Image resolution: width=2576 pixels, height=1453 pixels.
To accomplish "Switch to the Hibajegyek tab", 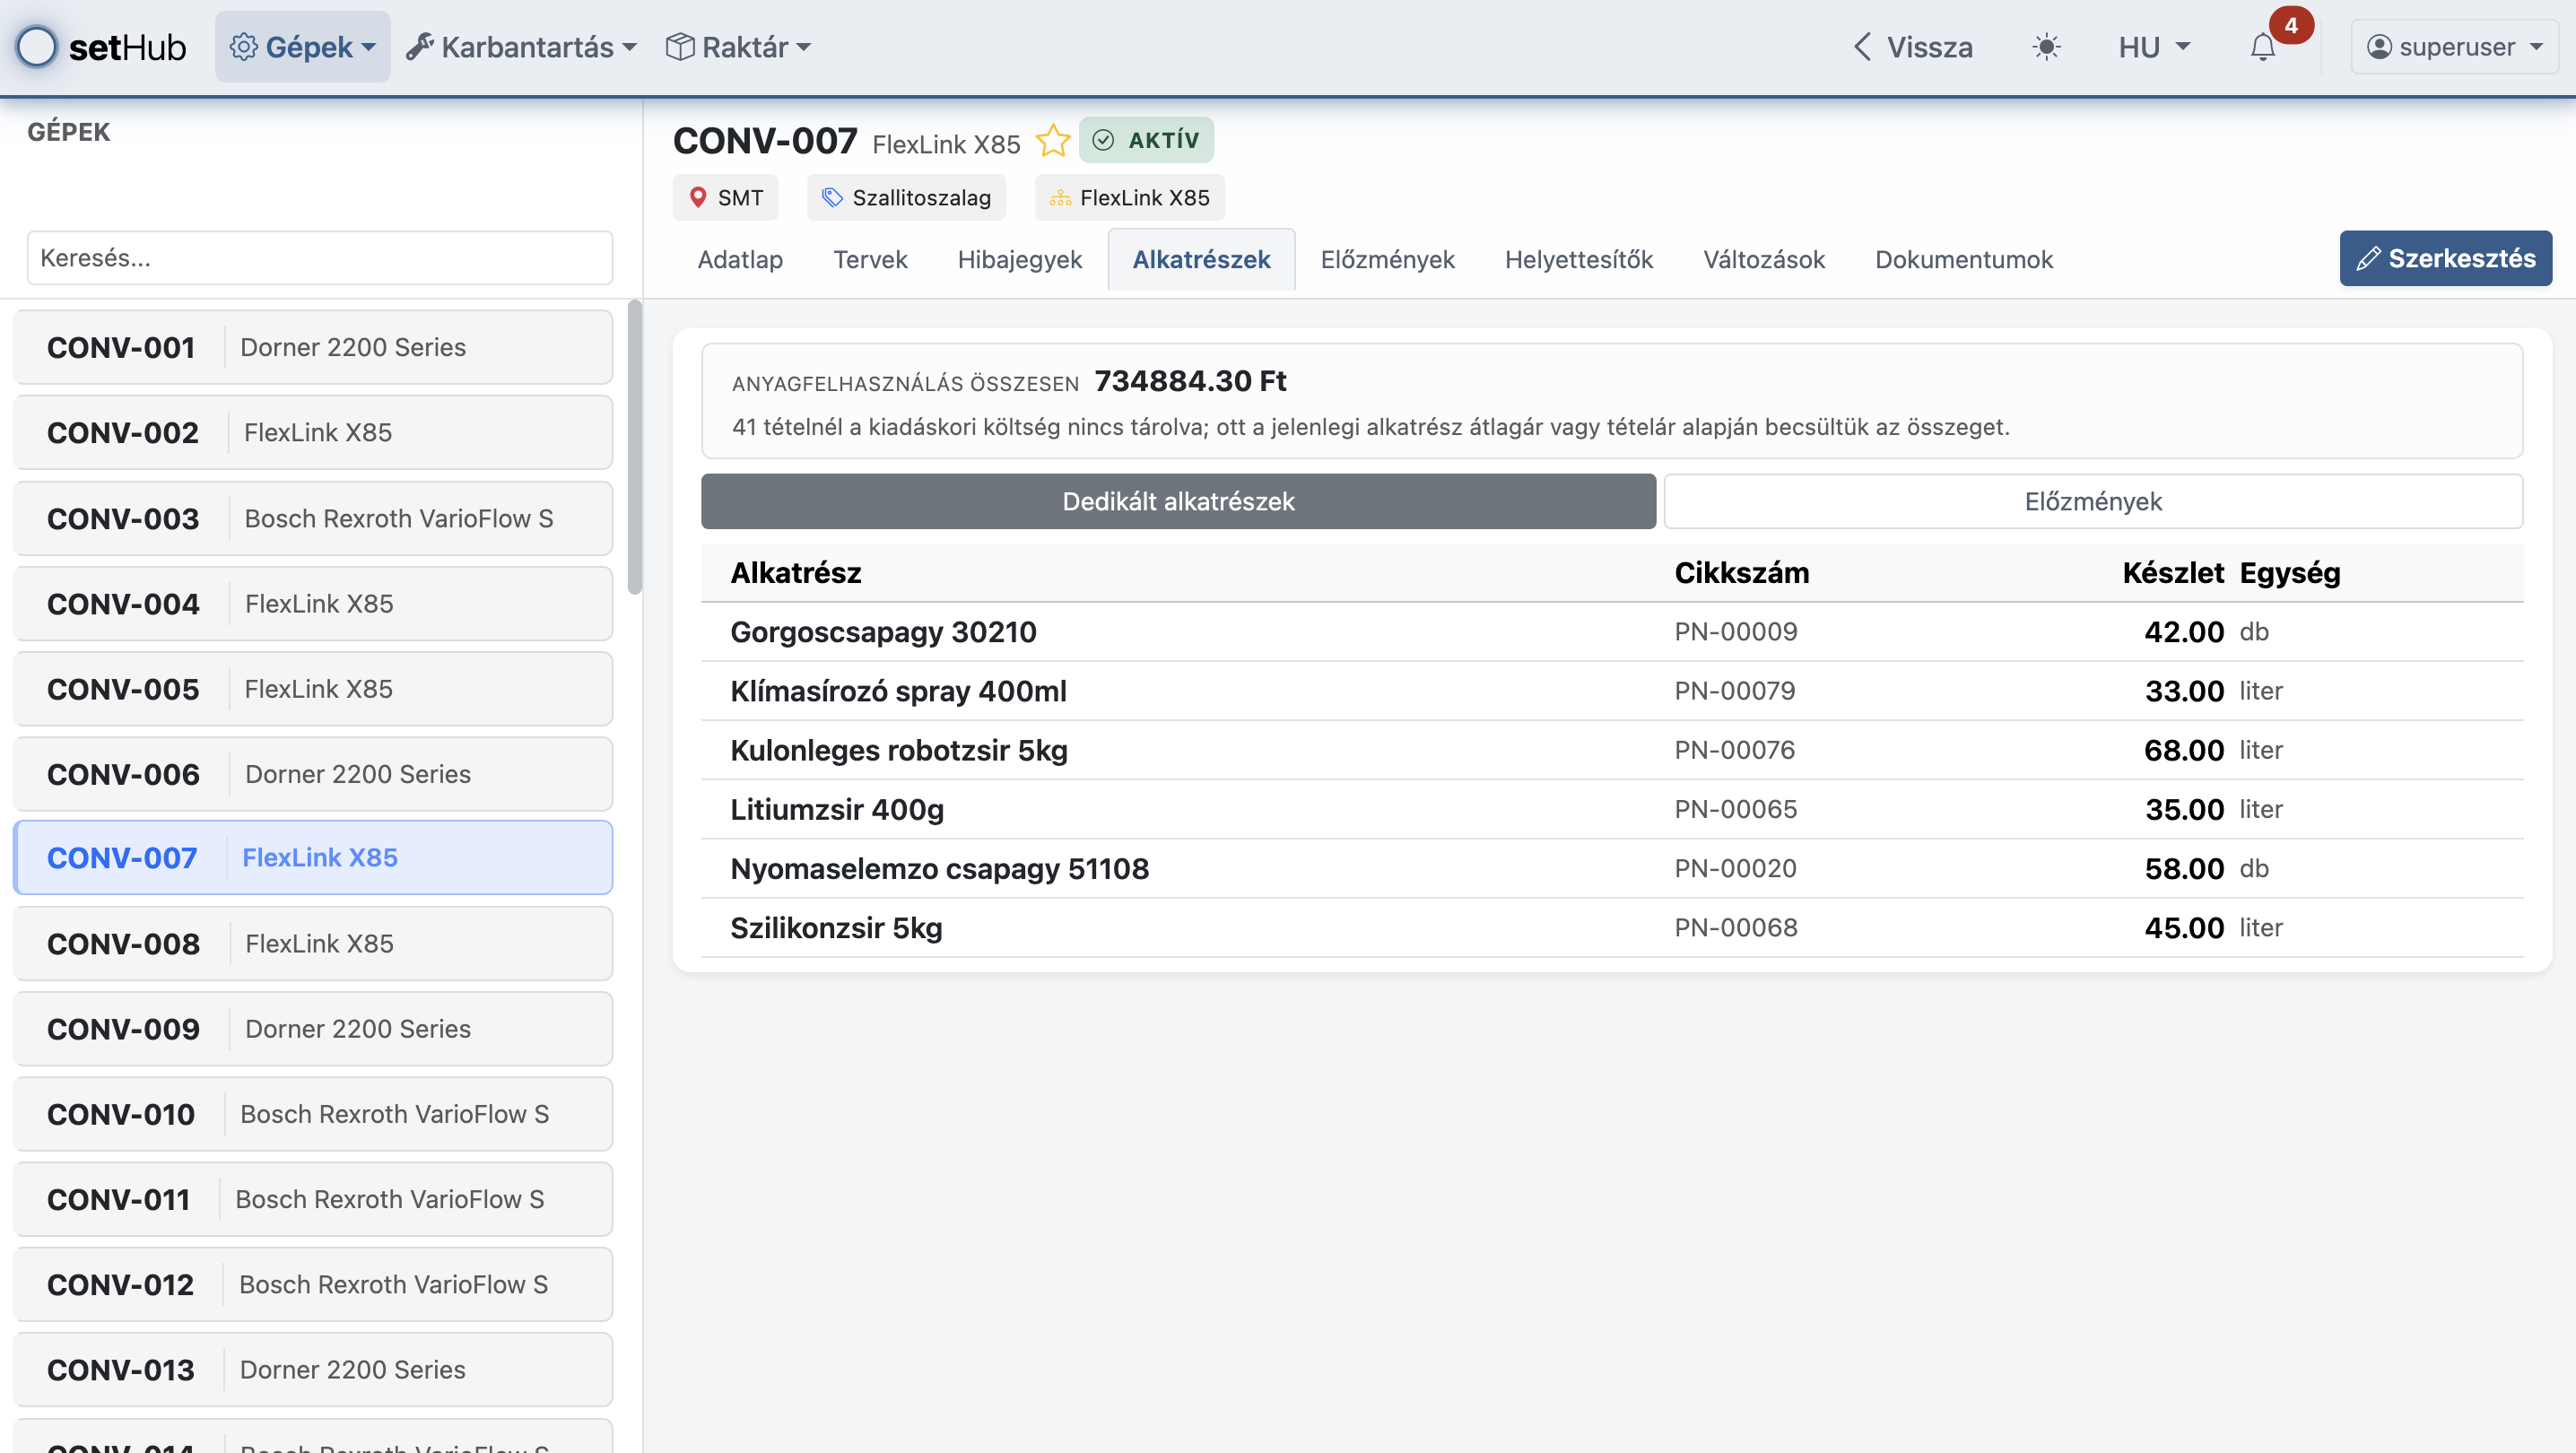I will (x=1019, y=260).
